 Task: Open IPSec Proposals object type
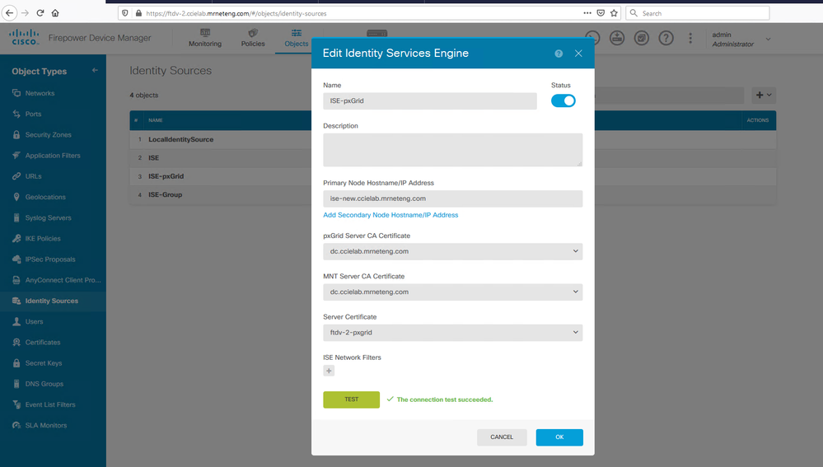coord(50,259)
